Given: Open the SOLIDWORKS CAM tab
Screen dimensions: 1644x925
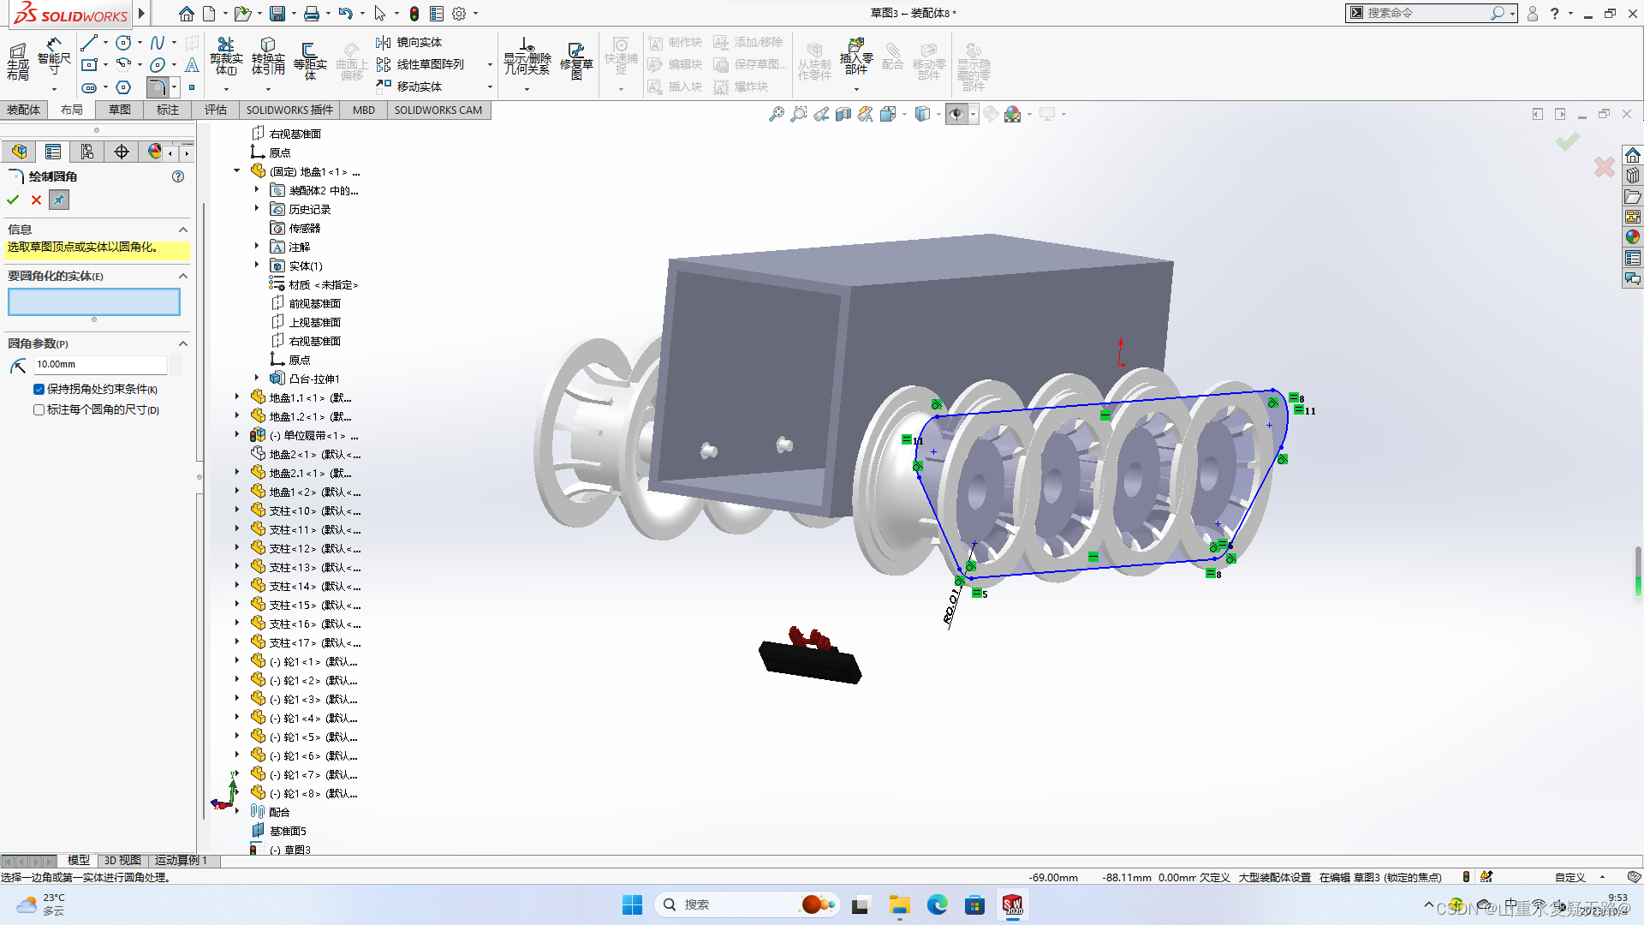Looking at the screenshot, I should pyautogui.click(x=438, y=110).
